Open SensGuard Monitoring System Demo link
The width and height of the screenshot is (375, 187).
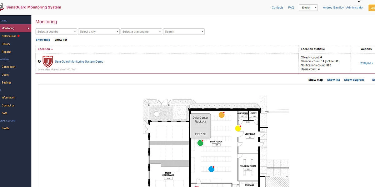pyautogui.click(x=79, y=62)
